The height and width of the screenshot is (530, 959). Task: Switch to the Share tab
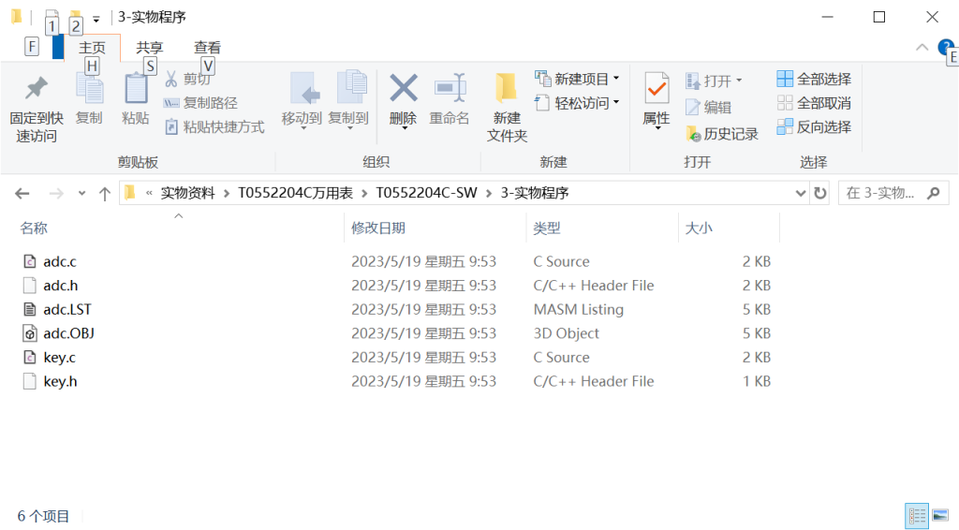point(149,47)
